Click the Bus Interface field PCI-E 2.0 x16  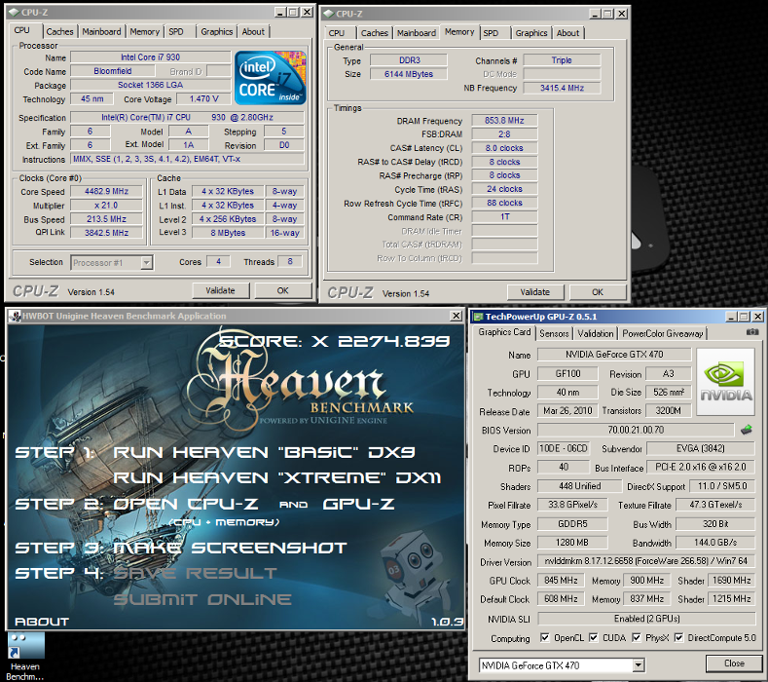[701, 467]
